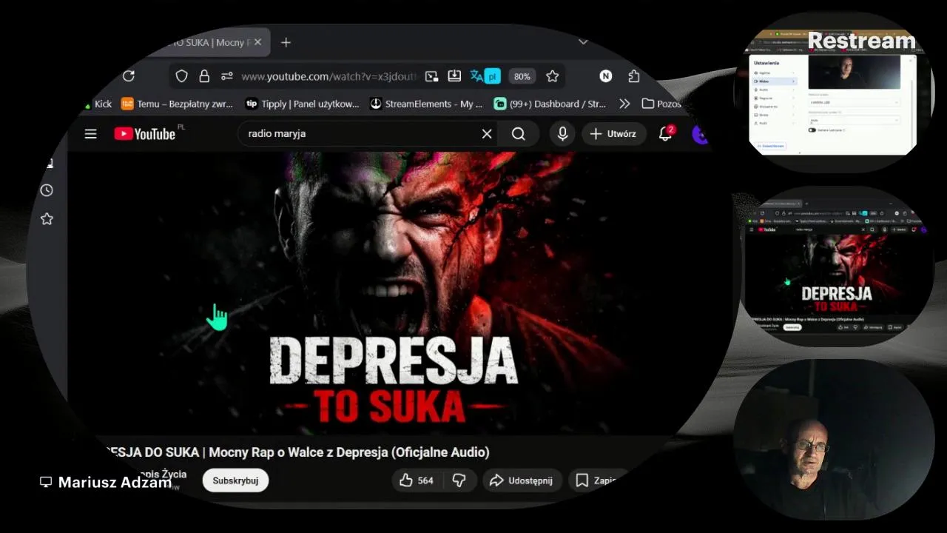Open the video source dropdown in Restream settings
Viewport: 947px width, 533px height.
coord(855,102)
